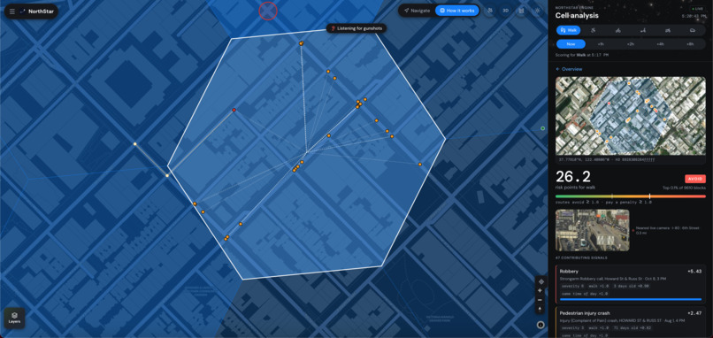713x338 pixels.
Task: Open the nearest live camera thumbnail
Action: (x=593, y=230)
